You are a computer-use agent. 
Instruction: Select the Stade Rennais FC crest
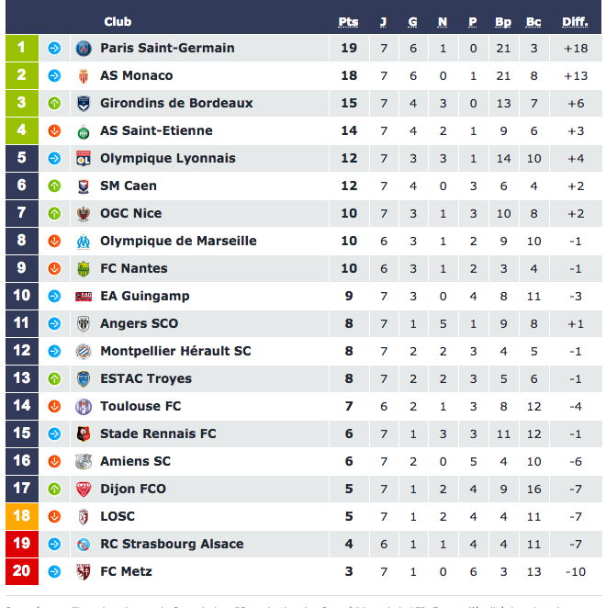coord(84,433)
